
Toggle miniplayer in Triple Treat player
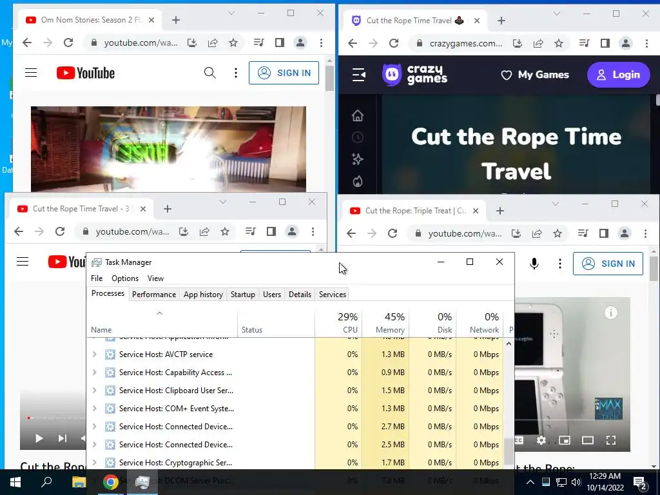(x=565, y=440)
